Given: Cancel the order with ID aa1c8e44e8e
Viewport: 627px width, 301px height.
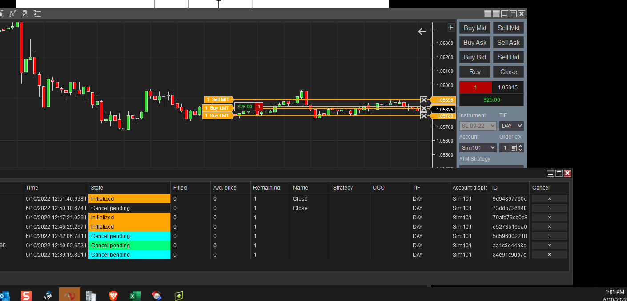Looking at the screenshot, I should pos(549,246).
